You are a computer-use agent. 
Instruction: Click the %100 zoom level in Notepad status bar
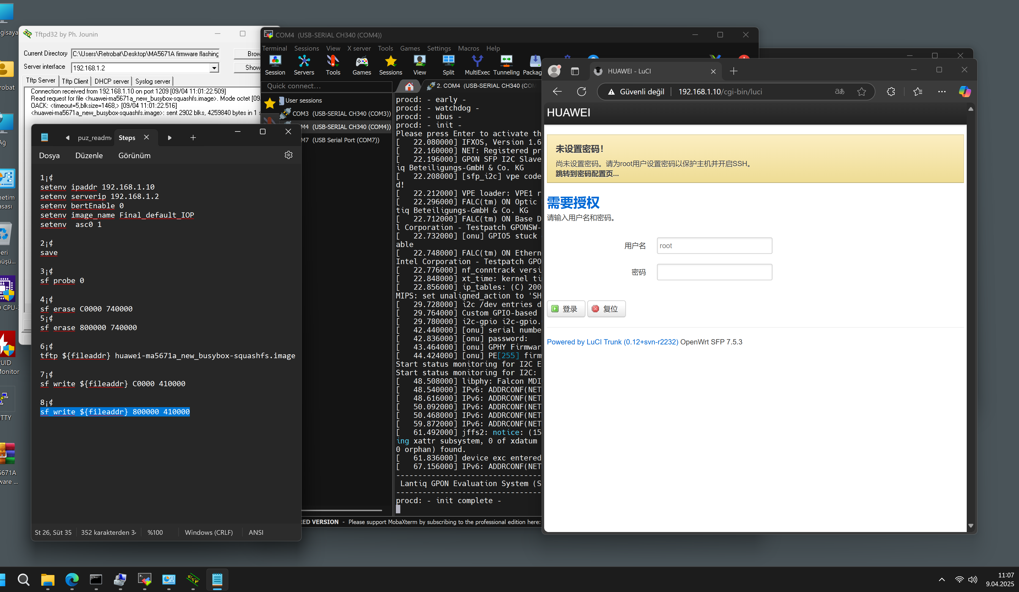155,533
